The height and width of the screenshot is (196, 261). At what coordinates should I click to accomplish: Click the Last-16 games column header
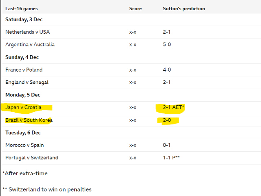click(x=22, y=9)
